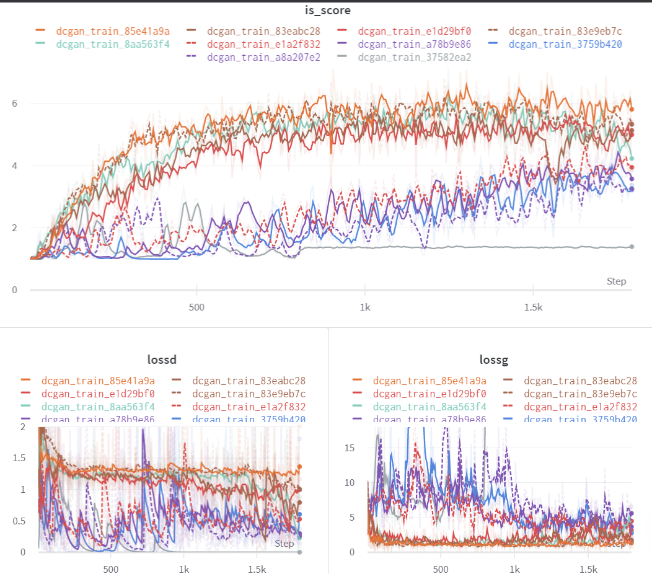Image resolution: width=652 pixels, height=574 pixels.
Task: Select dcgan_train_8aa563f4 in the lossg legend
Action: 430,407
